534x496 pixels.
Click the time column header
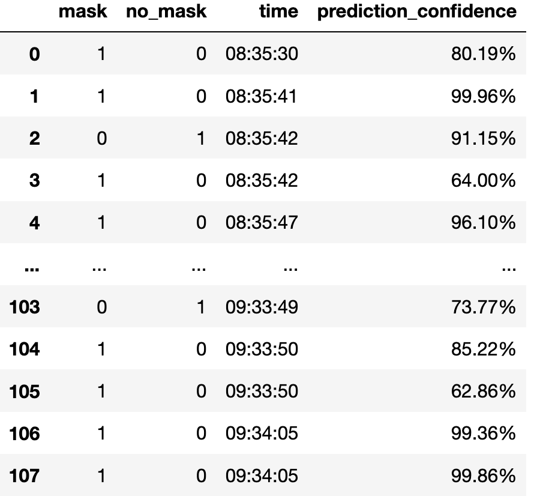[278, 13]
